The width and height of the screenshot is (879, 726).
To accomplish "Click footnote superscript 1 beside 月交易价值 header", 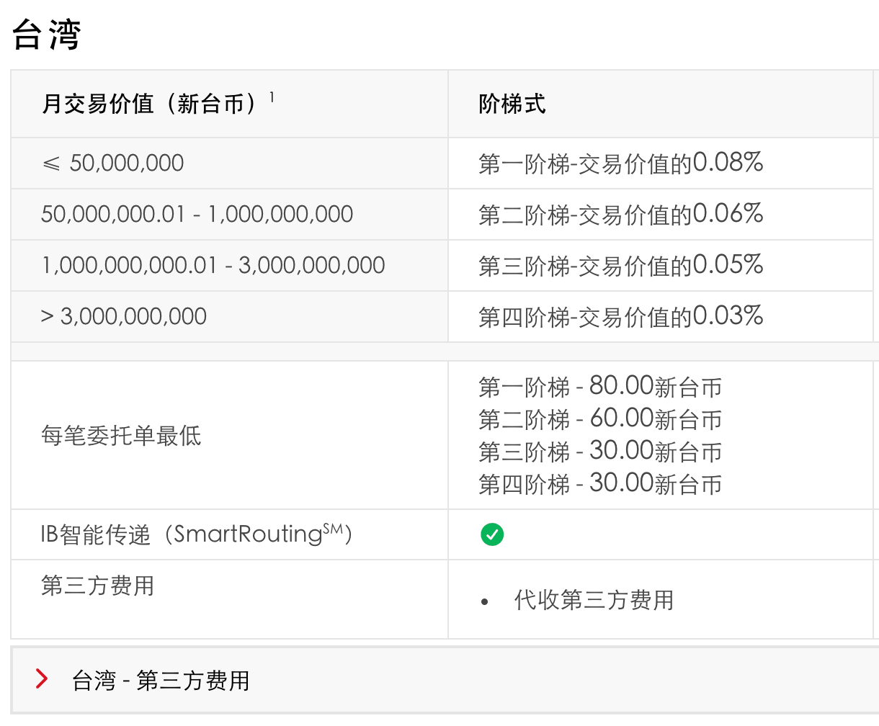I will tap(272, 97).
